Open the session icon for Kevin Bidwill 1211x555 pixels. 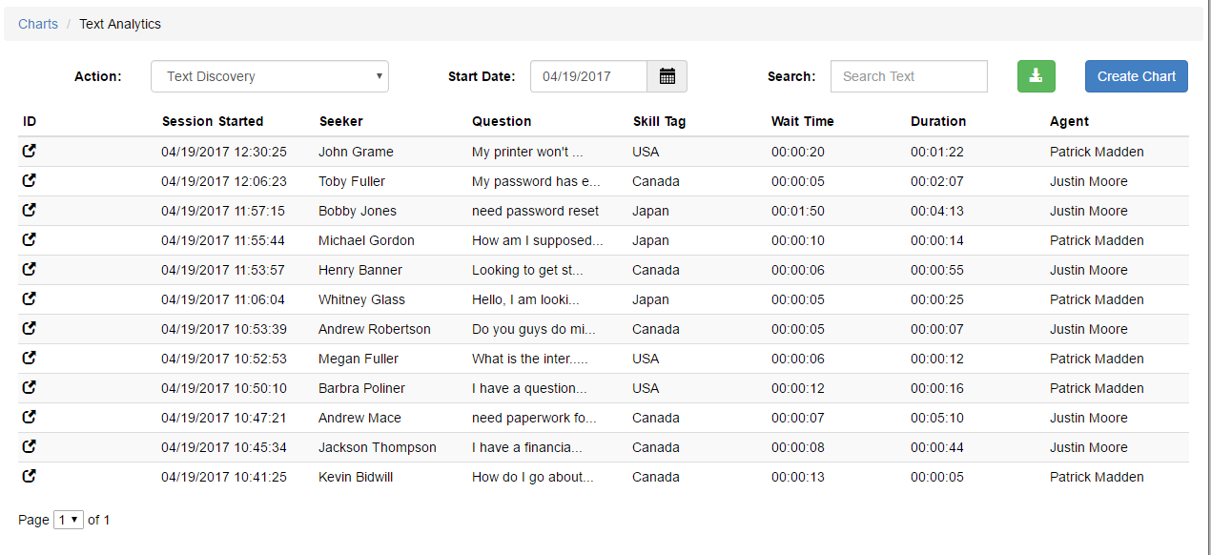coord(30,476)
